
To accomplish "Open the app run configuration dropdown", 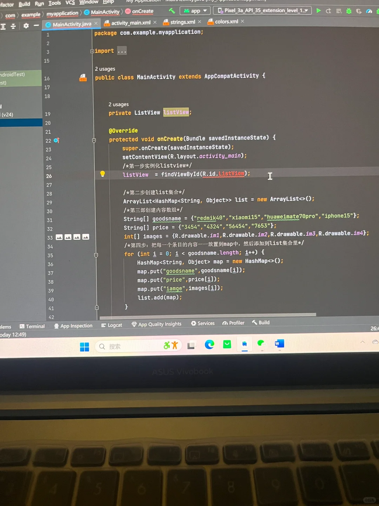I will coord(195,11).
